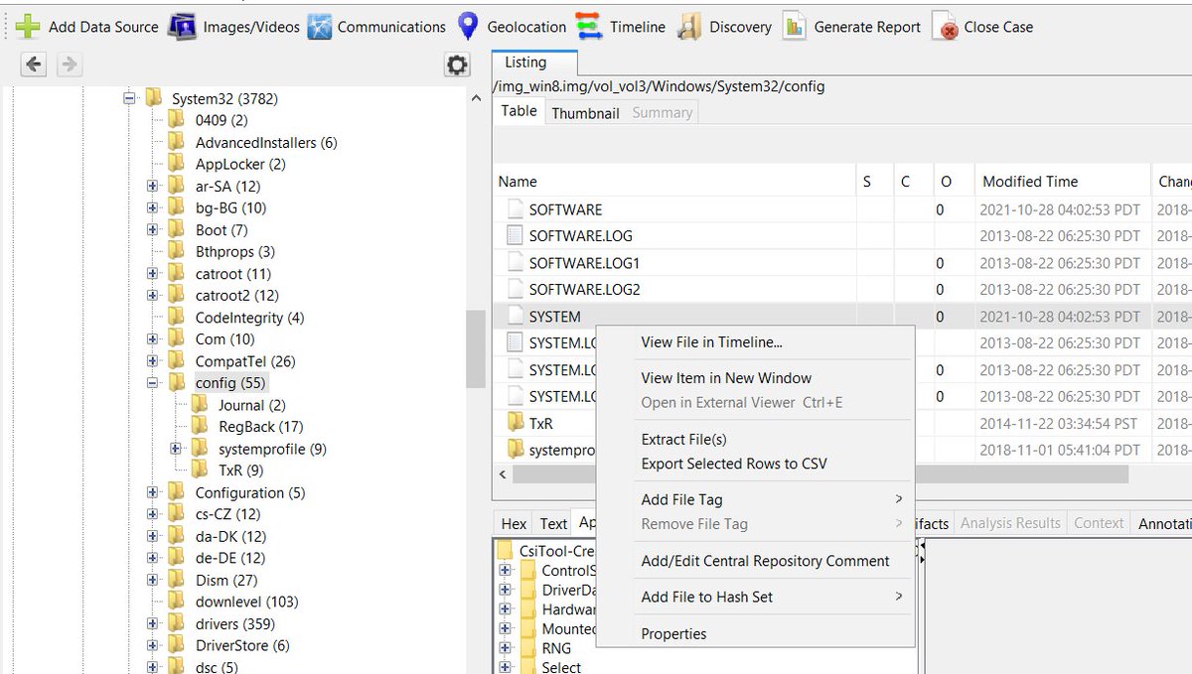Expand the Configuration folder node
Screen dimensions: 1192x674
tap(153, 492)
